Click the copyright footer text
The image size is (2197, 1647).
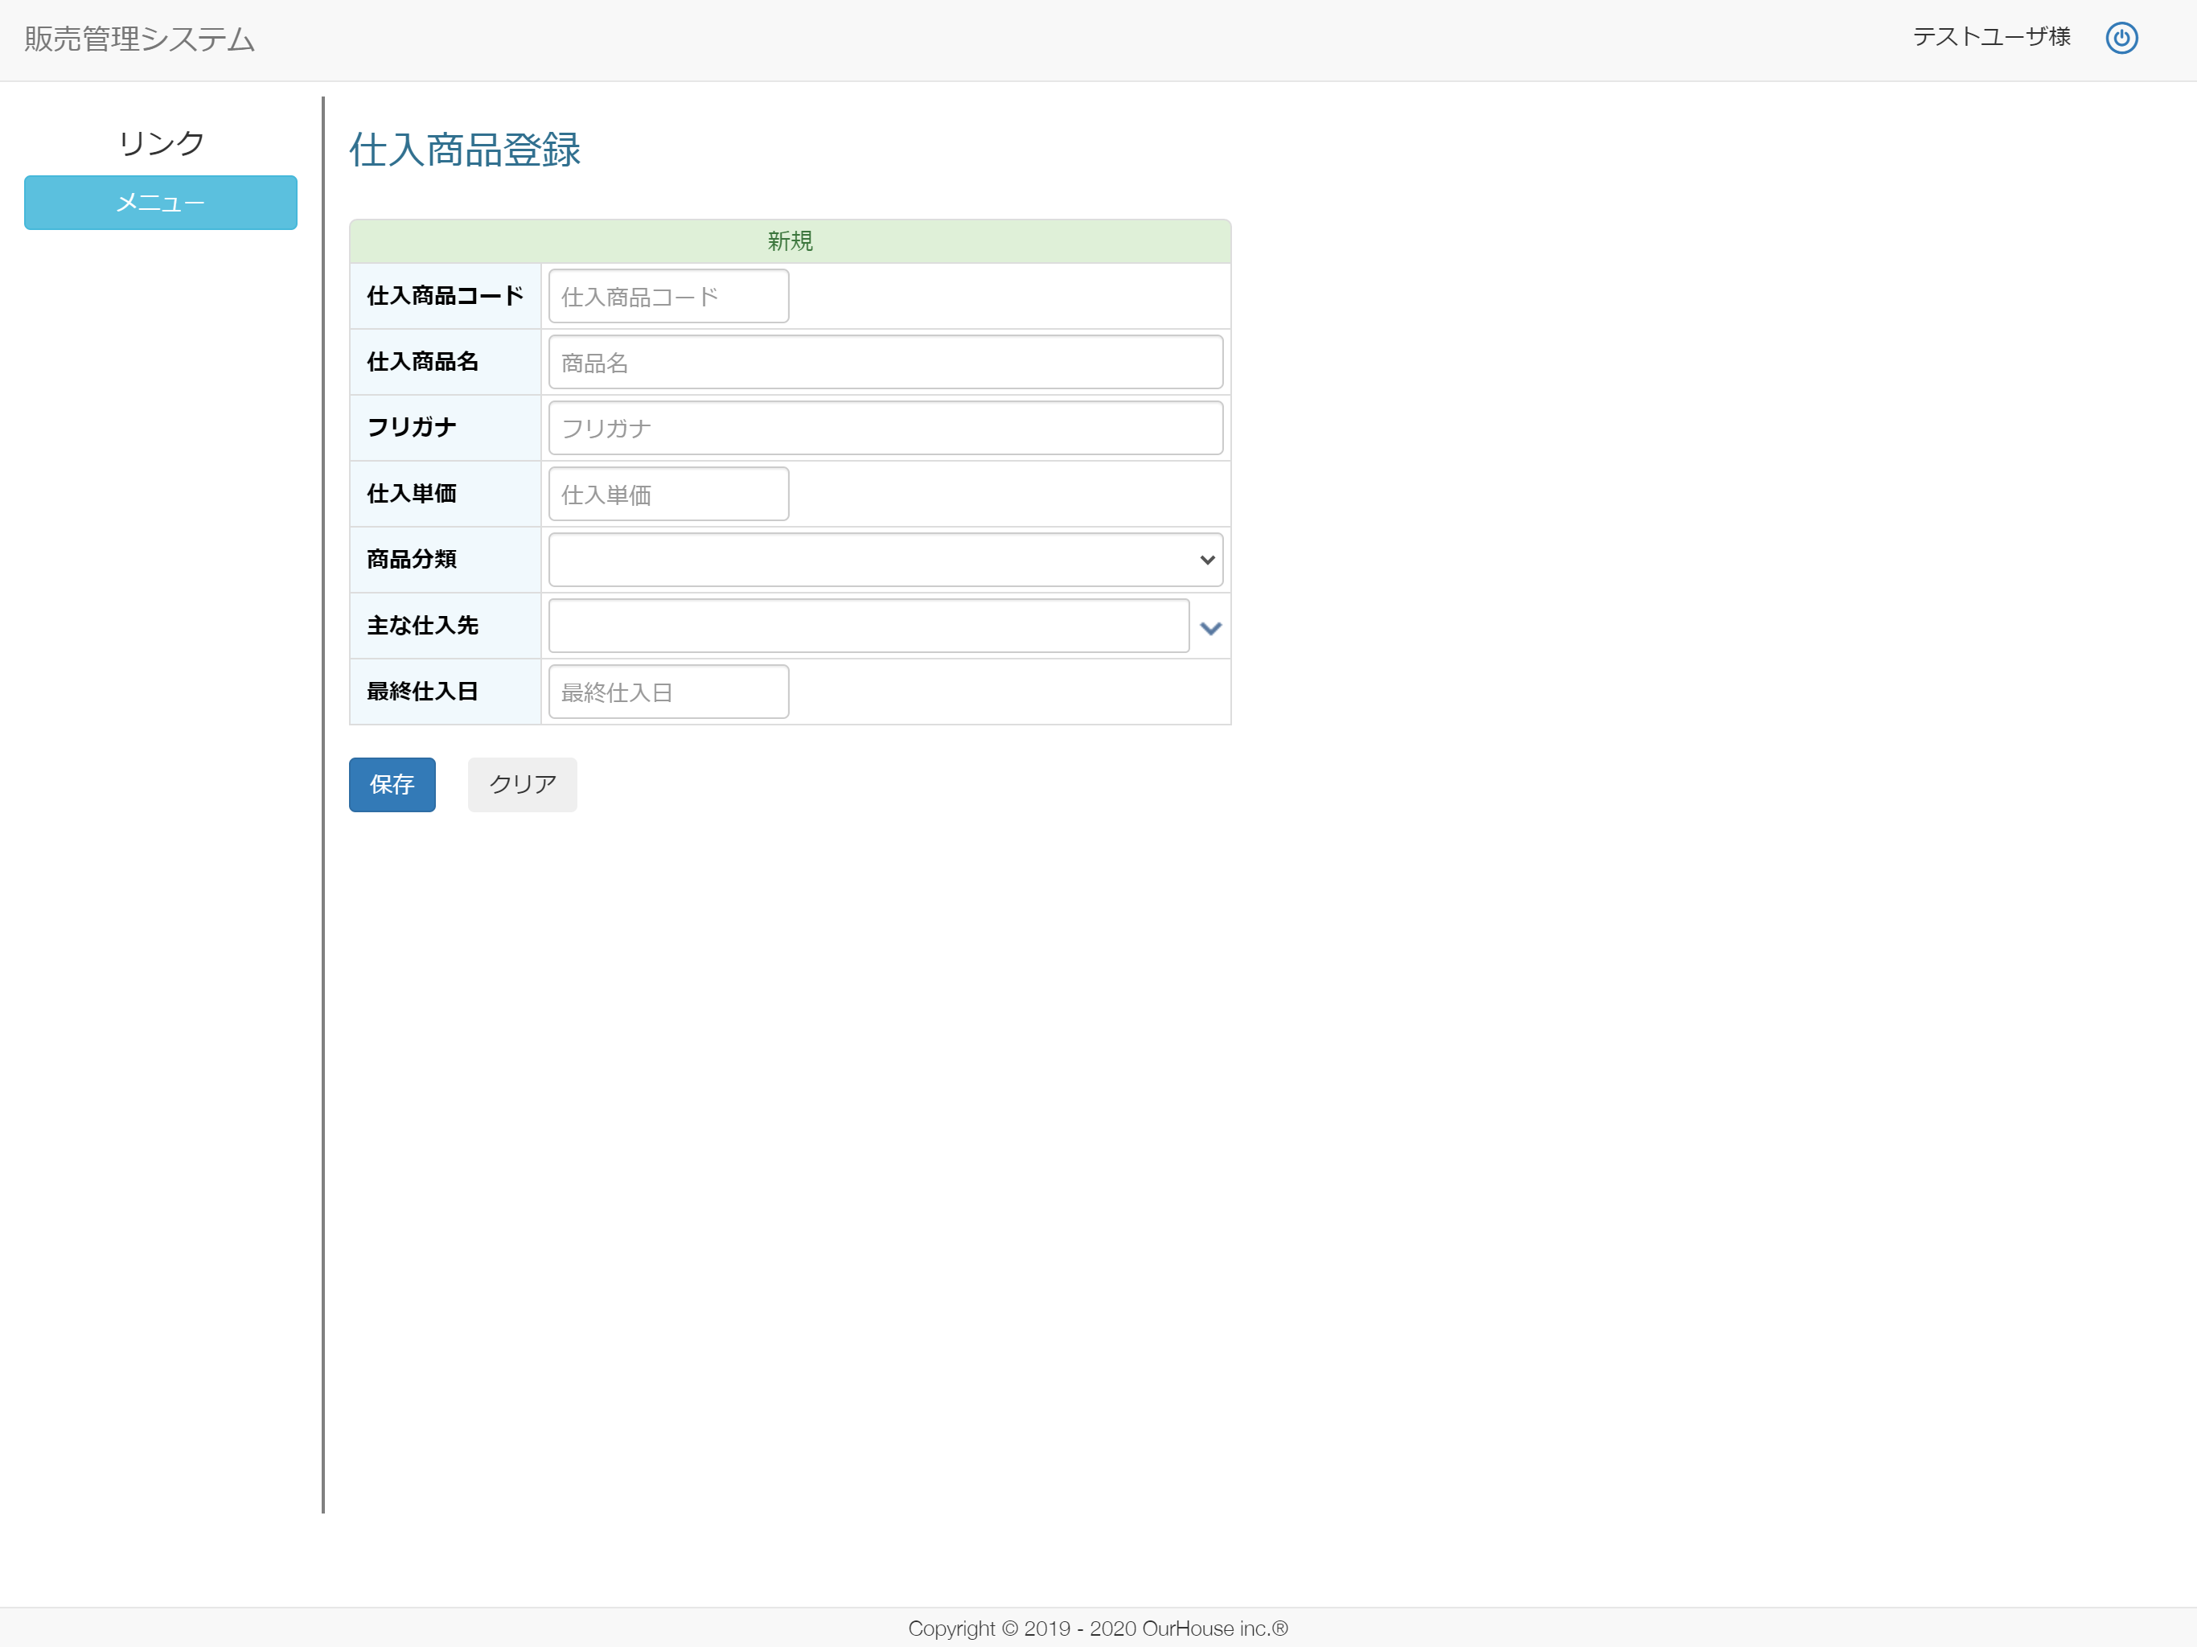pos(1098,1627)
